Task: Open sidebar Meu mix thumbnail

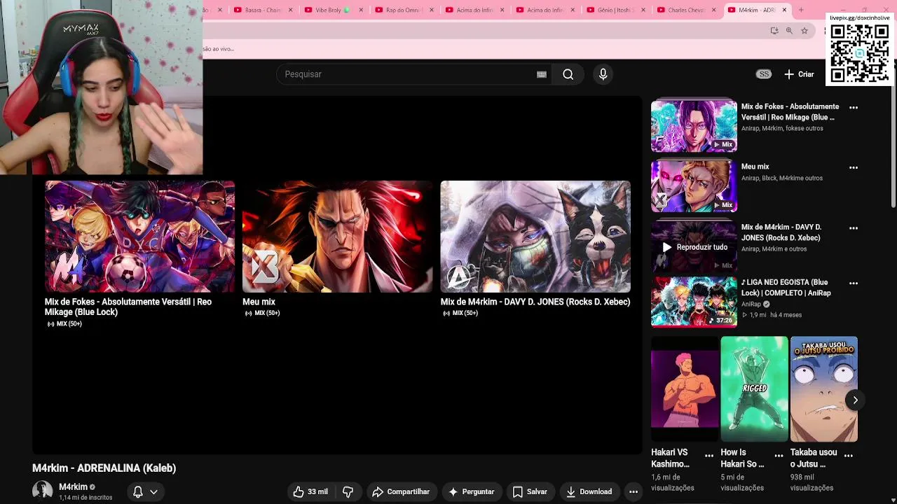Action: pos(694,186)
